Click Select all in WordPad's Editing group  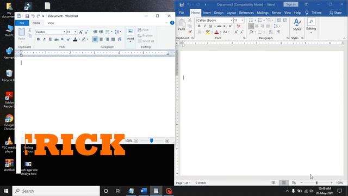pos(146,41)
